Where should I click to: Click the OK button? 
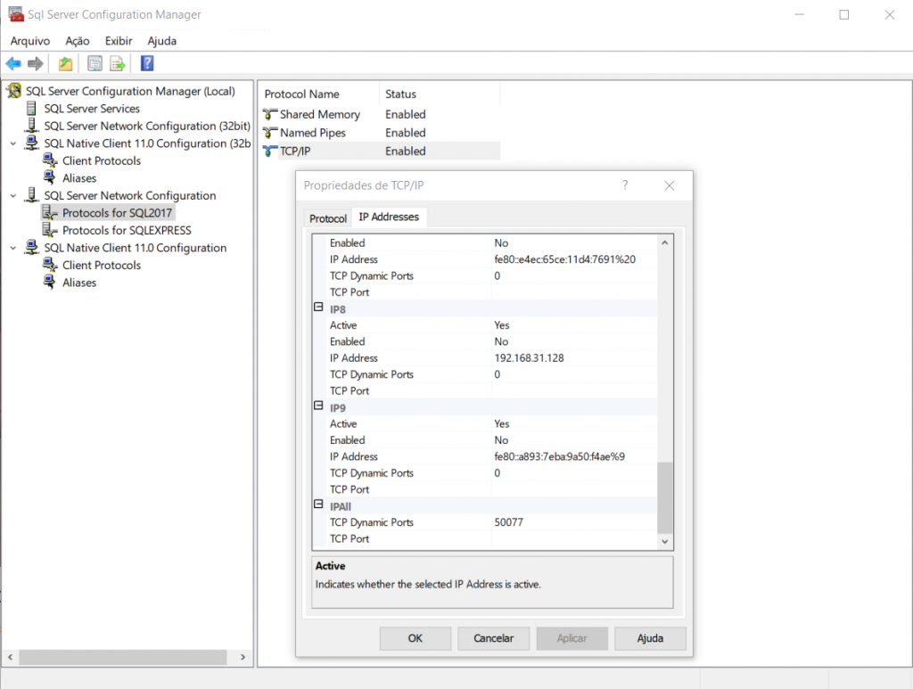click(x=415, y=638)
